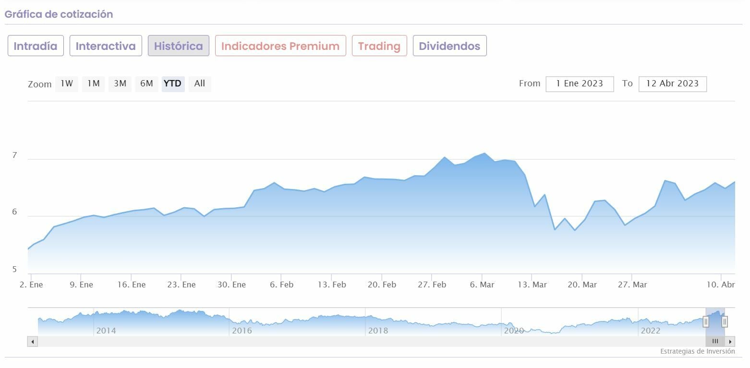Click the navigator scrollbar right arrow
The image size is (750, 368).
tap(730, 342)
